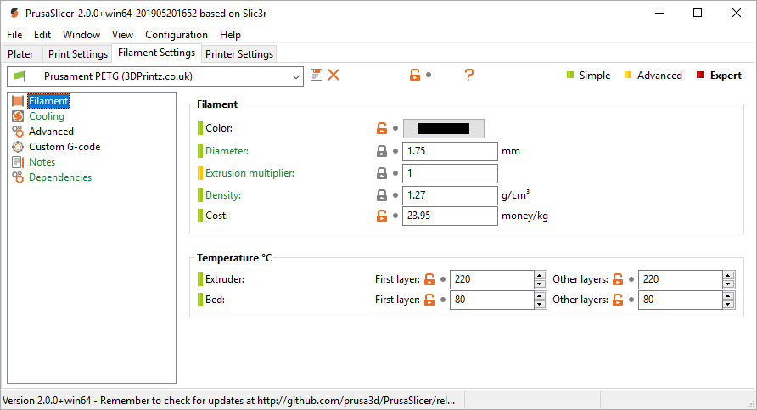
Task: Open the Prusament PETG preset dropdown
Action: pyautogui.click(x=155, y=76)
